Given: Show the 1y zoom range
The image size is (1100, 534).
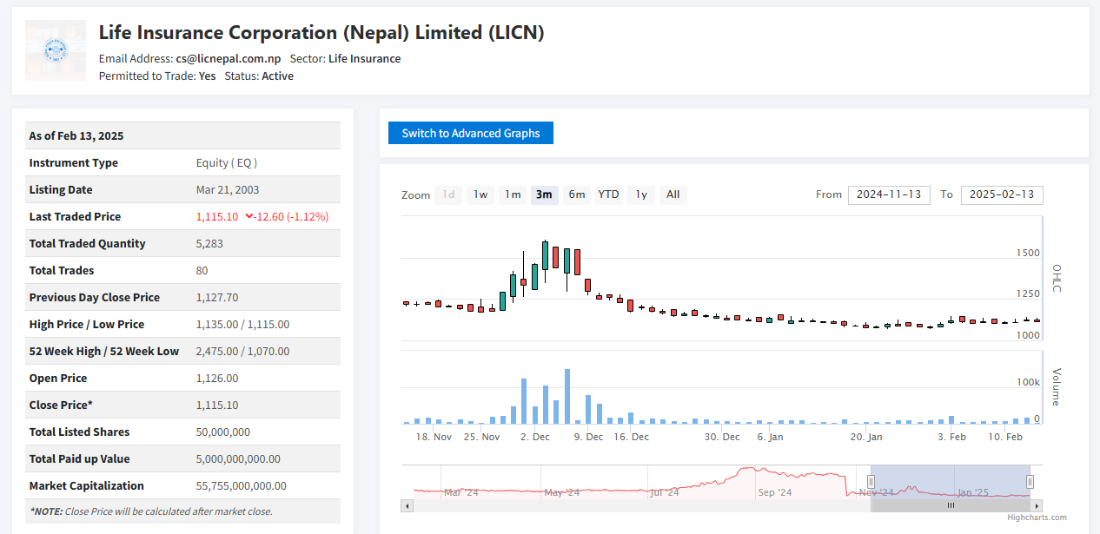Looking at the screenshot, I should point(641,194).
